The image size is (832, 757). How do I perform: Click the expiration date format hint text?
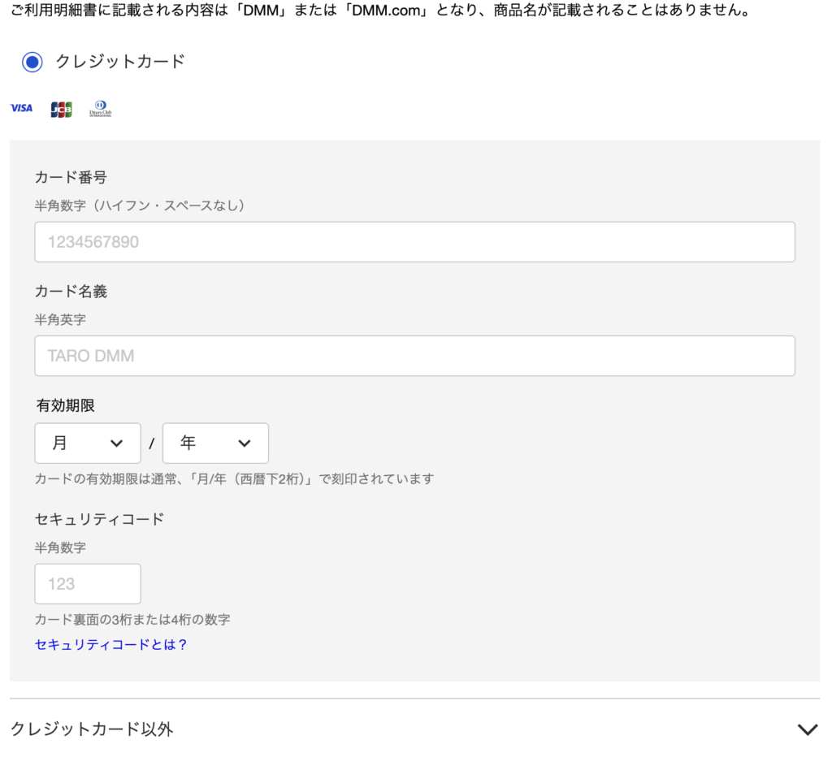(x=234, y=478)
